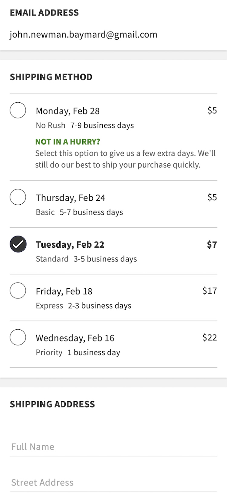Choose the Basic shipping radio button for Thursday

(18, 197)
